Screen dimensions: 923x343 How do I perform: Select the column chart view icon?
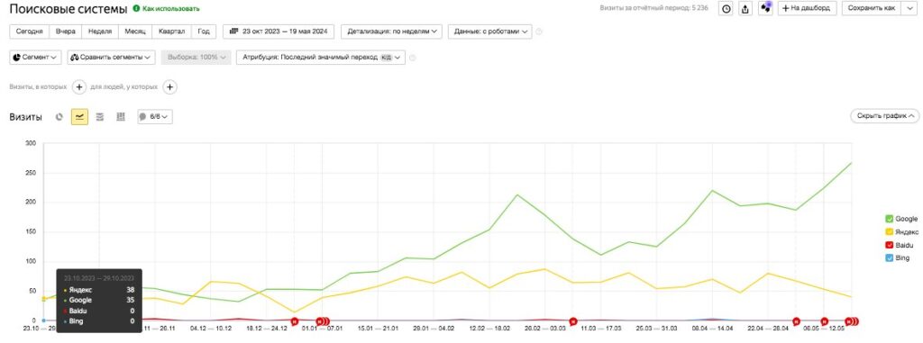click(x=121, y=117)
